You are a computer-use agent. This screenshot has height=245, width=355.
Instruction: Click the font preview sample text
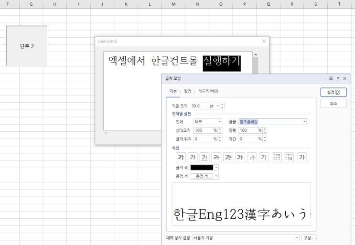241,214
